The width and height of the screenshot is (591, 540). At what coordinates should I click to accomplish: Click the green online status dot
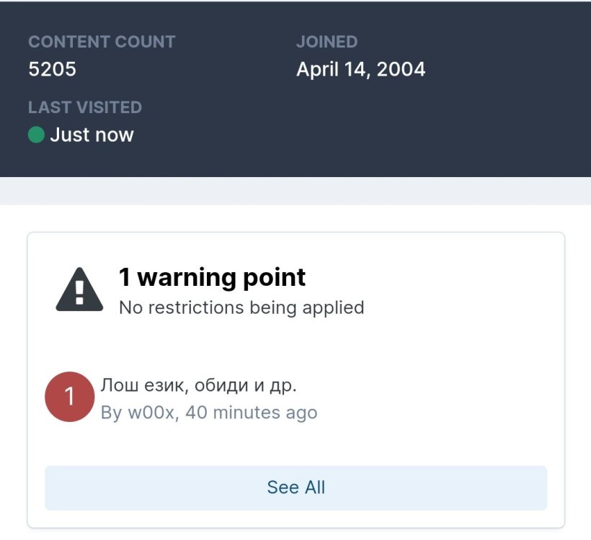tap(36, 135)
